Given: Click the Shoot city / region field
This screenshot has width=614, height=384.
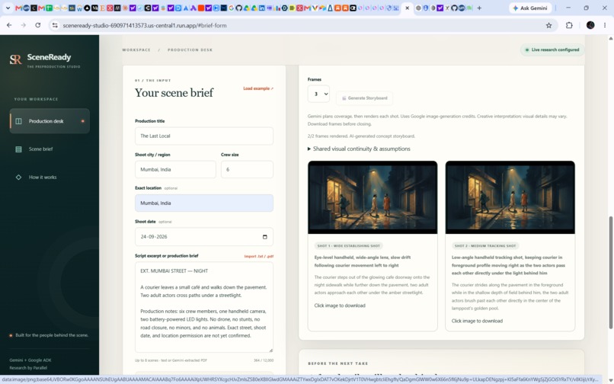Looking at the screenshot, I should pyautogui.click(x=175, y=170).
